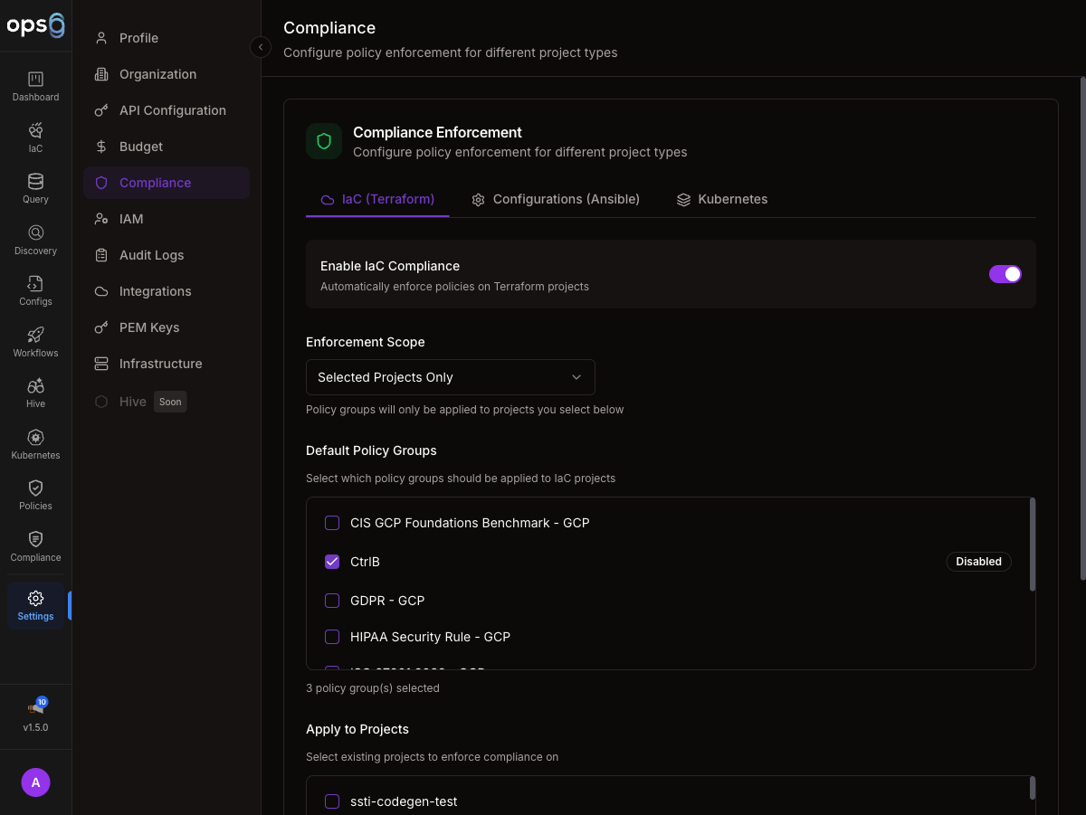Switch to the Kubernetes tab
The image size is (1086, 815).
coord(722,199)
